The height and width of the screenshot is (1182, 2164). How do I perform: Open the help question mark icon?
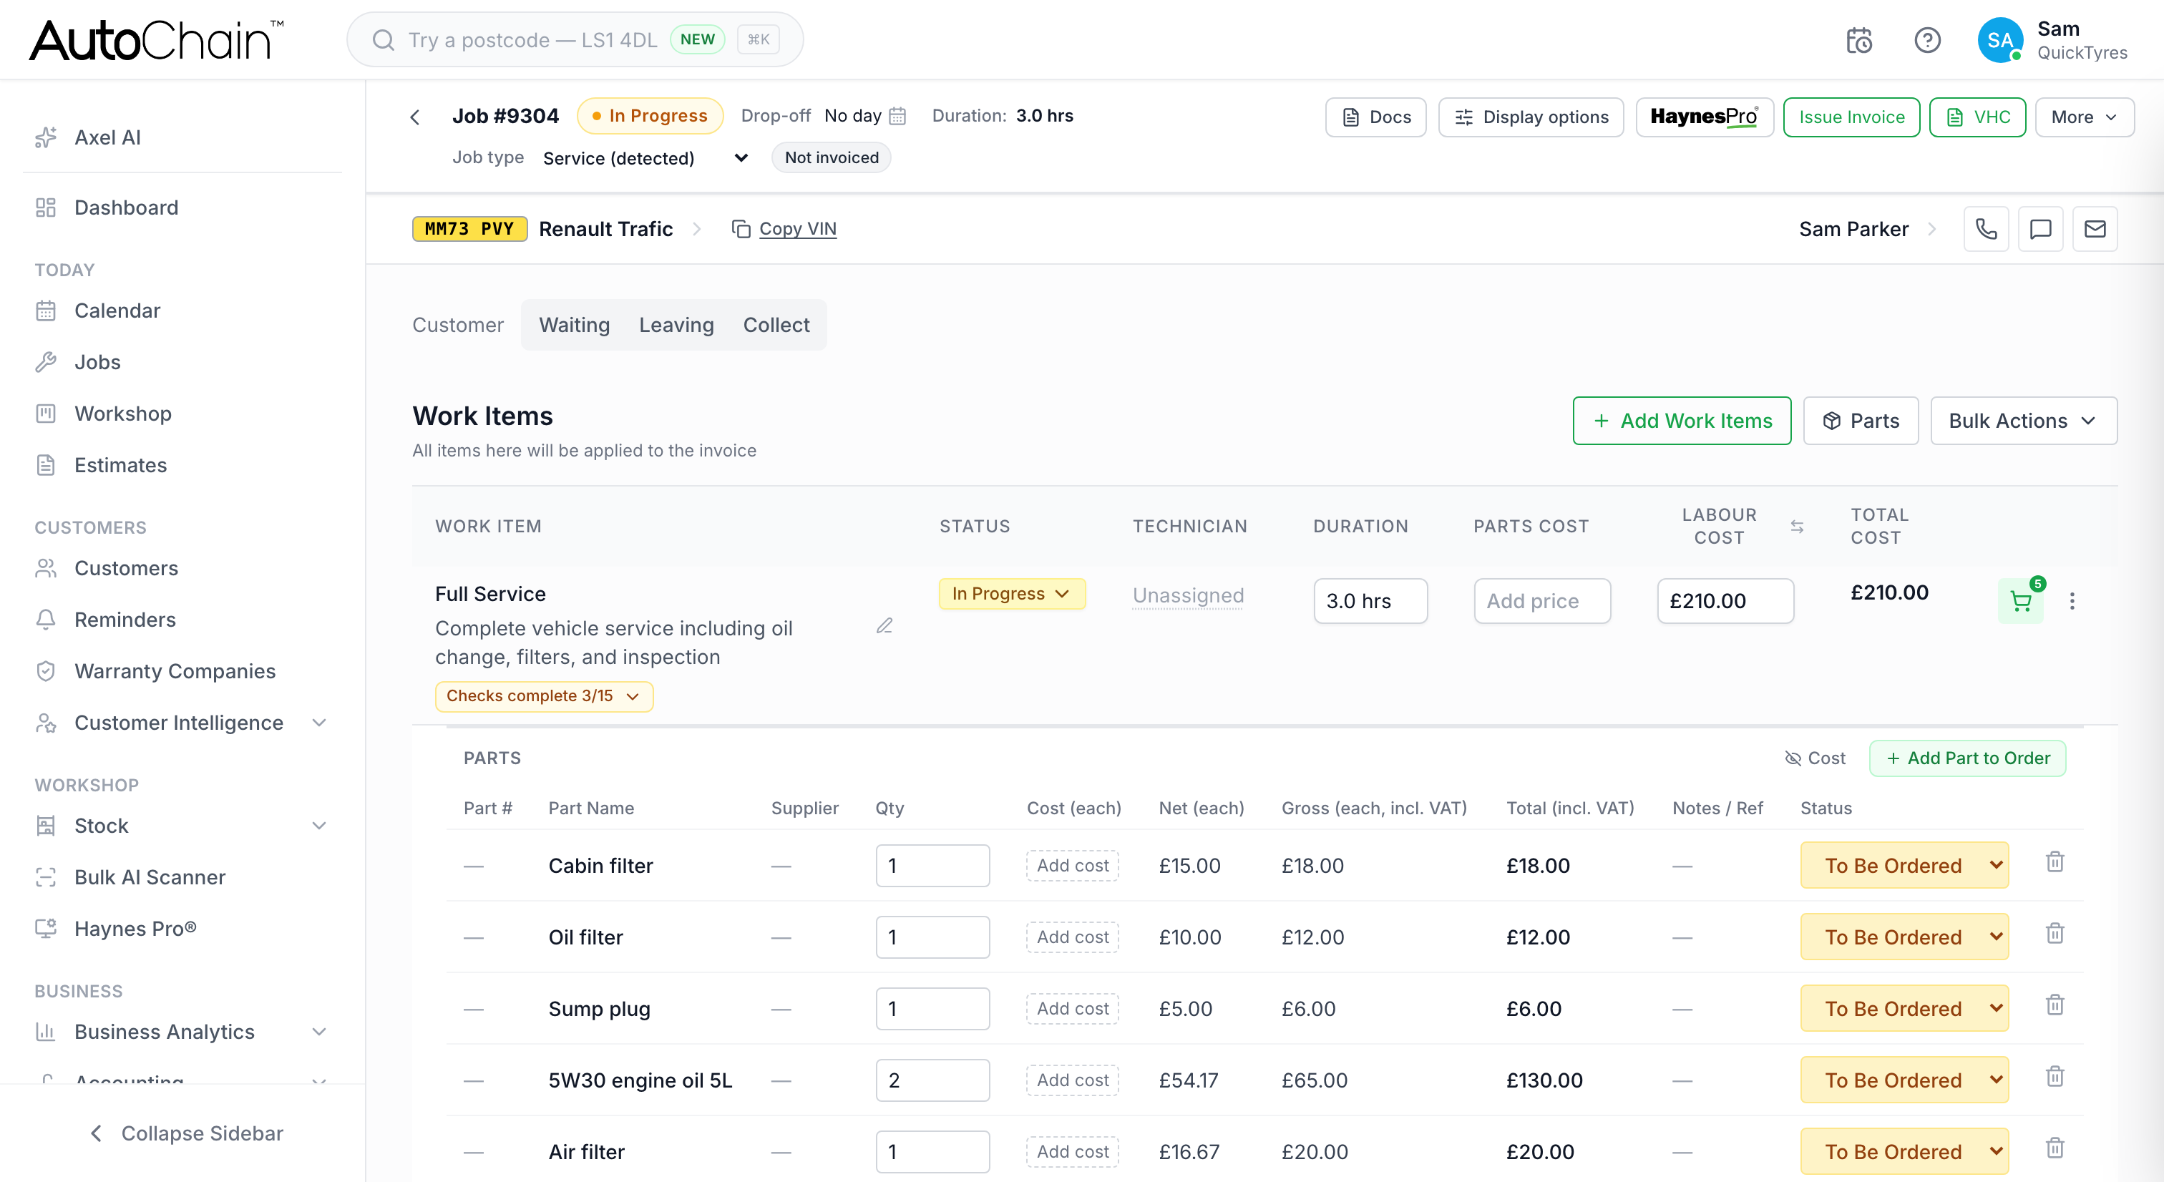[1927, 40]
